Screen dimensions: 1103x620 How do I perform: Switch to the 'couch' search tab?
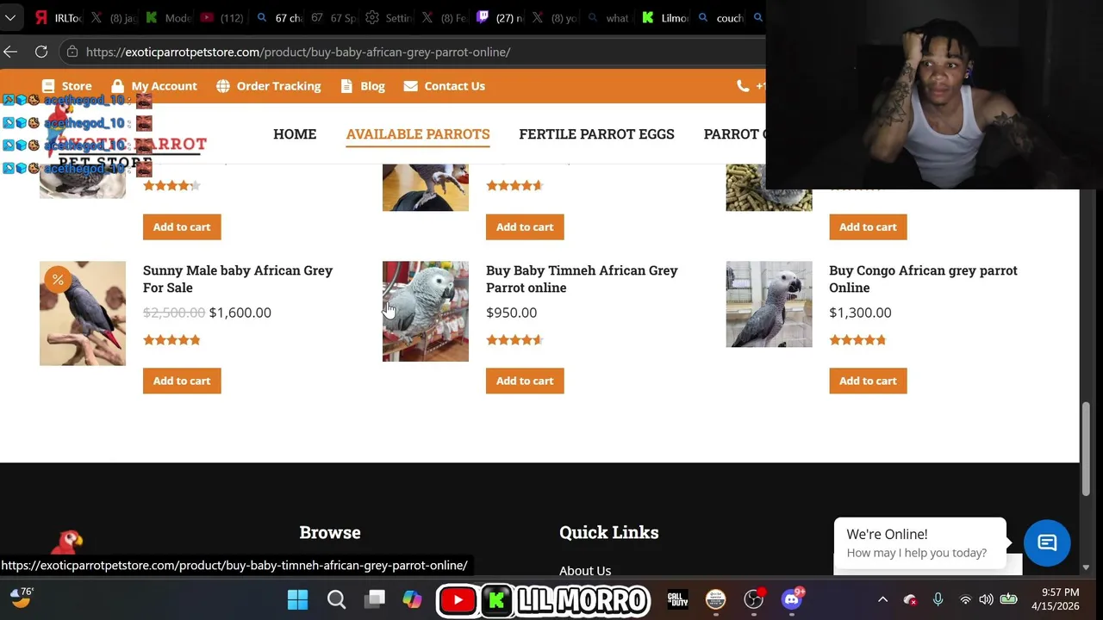coord(721,18)
